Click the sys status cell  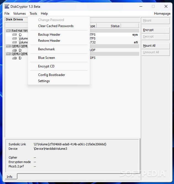coord(135,35)
